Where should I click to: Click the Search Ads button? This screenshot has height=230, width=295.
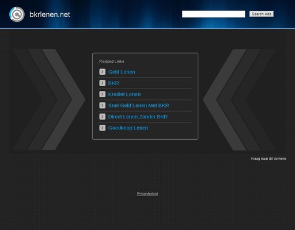262,14
